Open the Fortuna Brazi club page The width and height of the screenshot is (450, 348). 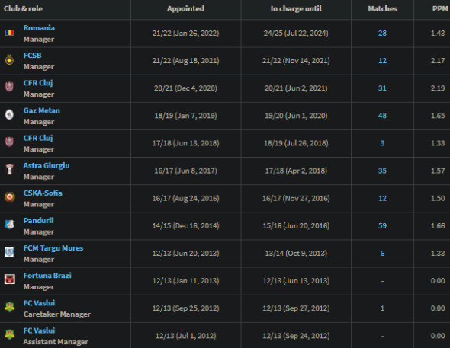(x=47, y=276)
